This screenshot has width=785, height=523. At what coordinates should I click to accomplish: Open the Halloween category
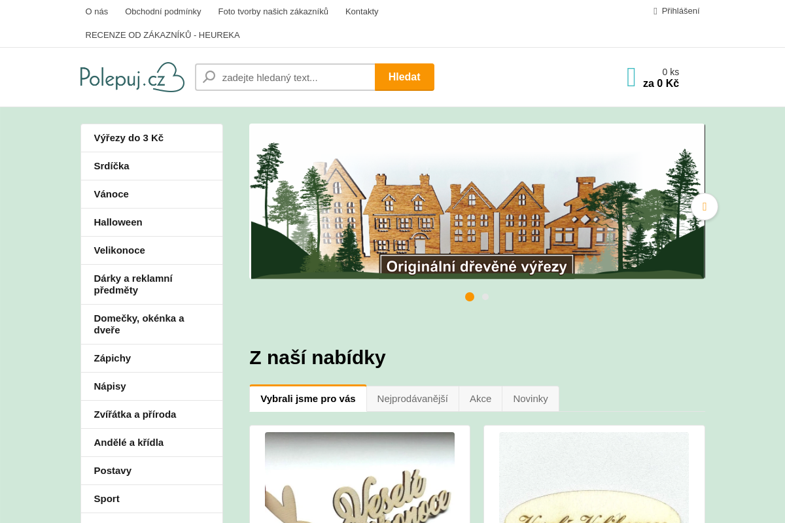click(x=152, y=222)
